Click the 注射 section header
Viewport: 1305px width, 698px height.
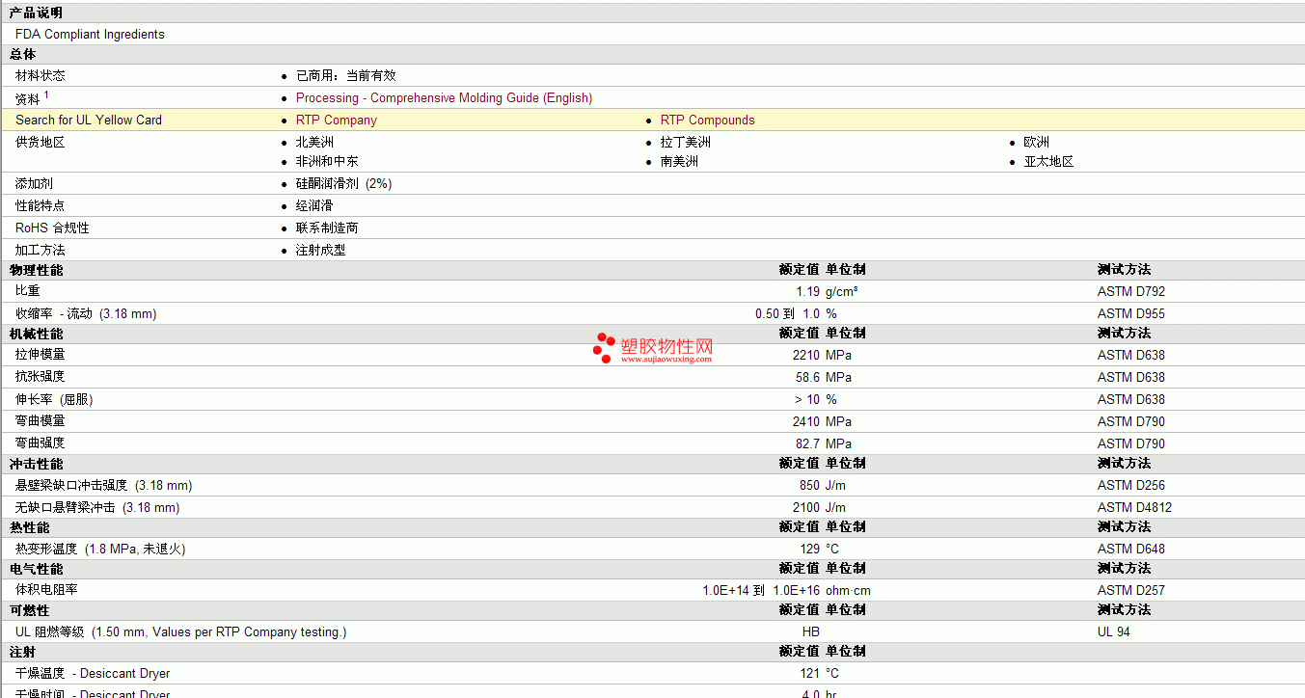click(23, 652)
